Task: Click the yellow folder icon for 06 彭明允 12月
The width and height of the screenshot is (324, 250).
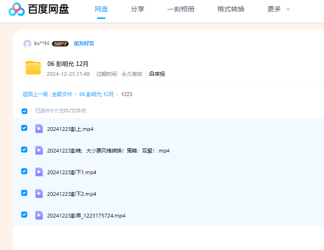Action: [33, 68]
